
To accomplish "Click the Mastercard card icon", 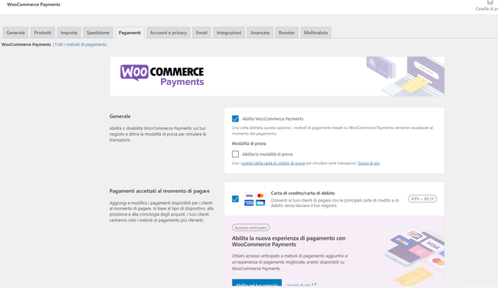I will click(261, 195).
